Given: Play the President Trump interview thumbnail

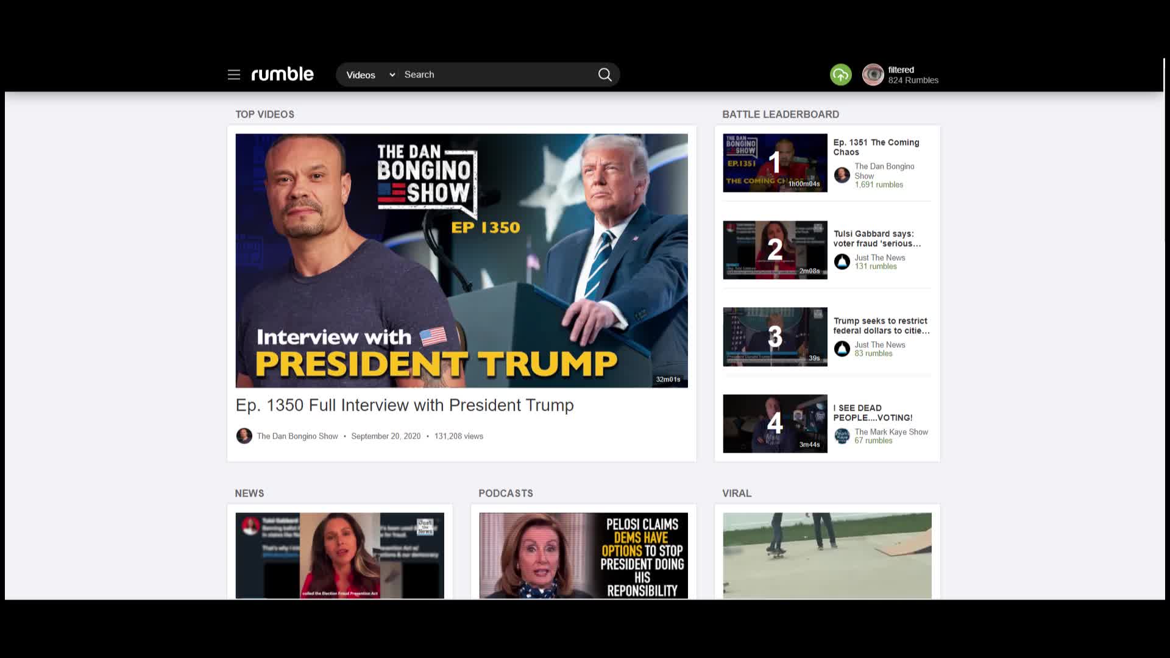Looking at the screenshot, I should tap(461, 260).
